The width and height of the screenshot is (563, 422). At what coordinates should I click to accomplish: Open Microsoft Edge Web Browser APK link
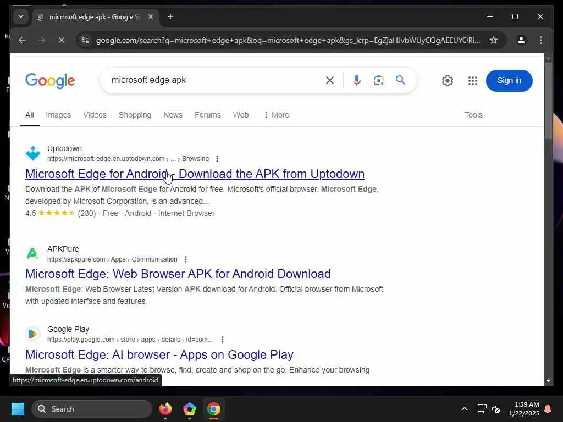click(178, 274)
